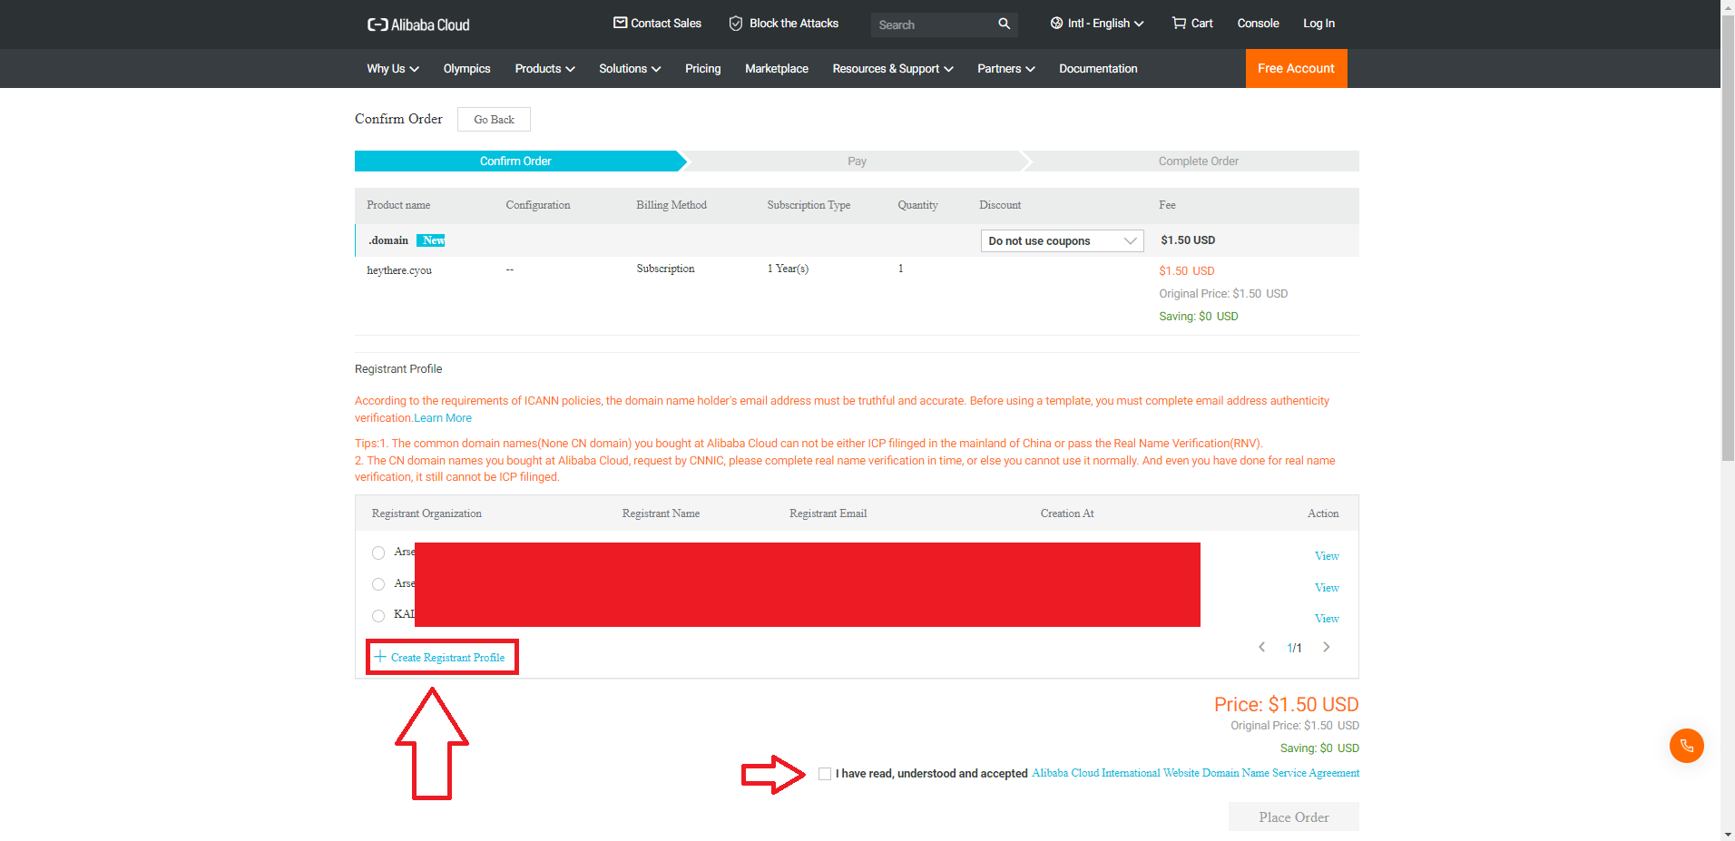Click the plus icon for Create Registrant Profile
Image resolution: width=1735 pixels, height=841 pixels.
pyautogui.click(x=380, y=657)
